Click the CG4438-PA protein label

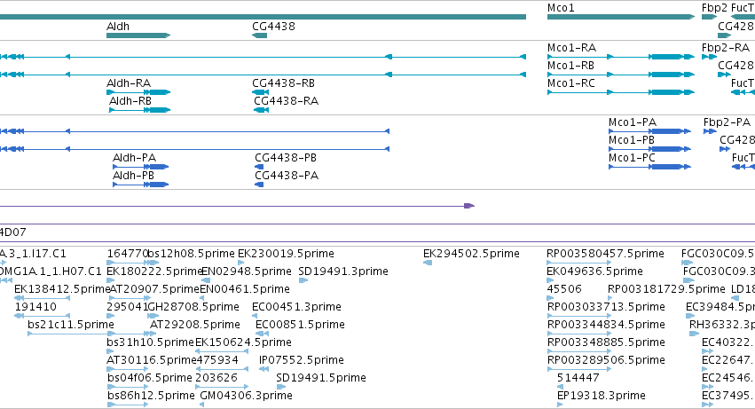coord(287,176)
